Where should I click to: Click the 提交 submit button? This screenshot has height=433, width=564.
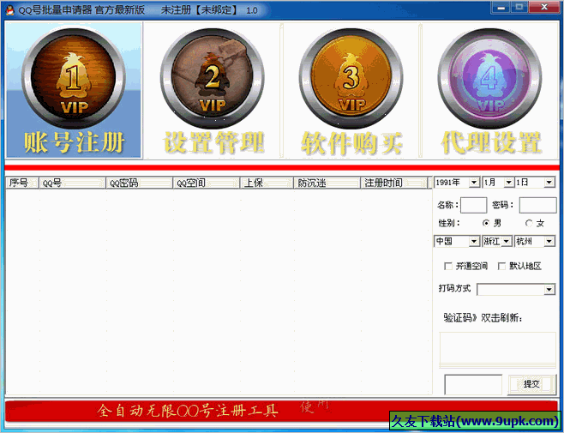click(531, 384)
